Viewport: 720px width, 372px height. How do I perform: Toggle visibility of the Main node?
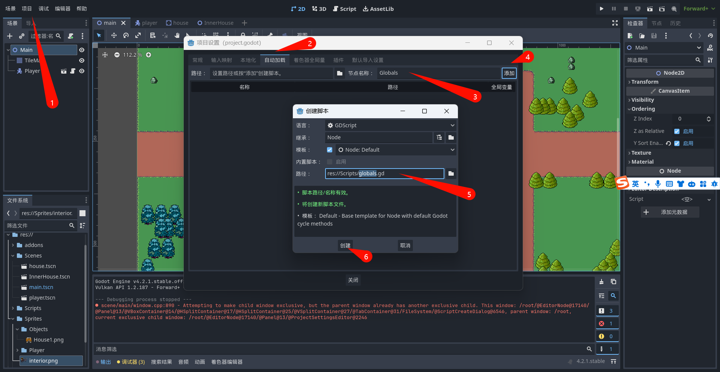(x=82, y=50)
